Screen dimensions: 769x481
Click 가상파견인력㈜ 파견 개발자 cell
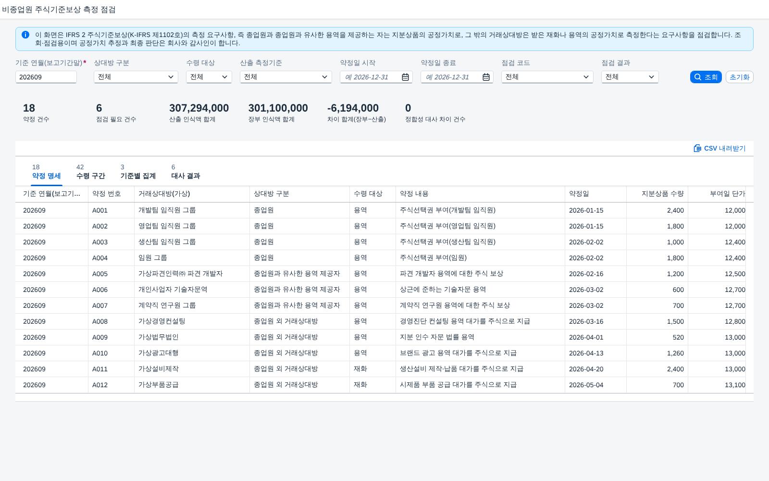192,274
